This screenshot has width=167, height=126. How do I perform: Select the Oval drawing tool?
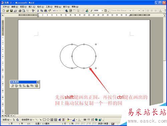(x=48, y=120)
